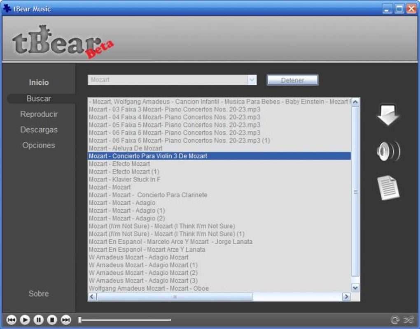Toggle shuffle mode
This screenshot has height=329, width=420.
pyautogui.click(x=409, y=319)
